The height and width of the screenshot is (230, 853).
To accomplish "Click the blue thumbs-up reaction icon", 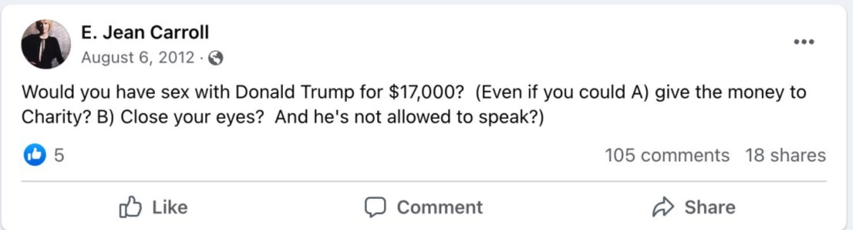I will pos(35,155).
